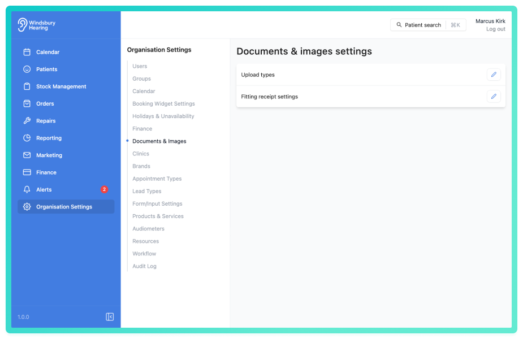Screen dimensions: 523x339
Task: Open Users settings
Action: [140, 66]
